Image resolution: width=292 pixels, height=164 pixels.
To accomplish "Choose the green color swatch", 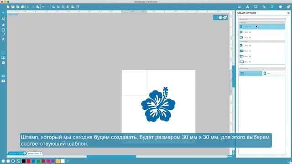I will click(x=38, y=161).
